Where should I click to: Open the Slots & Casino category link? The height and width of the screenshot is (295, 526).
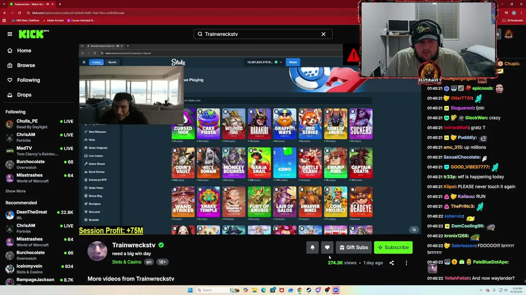(127, 262)
